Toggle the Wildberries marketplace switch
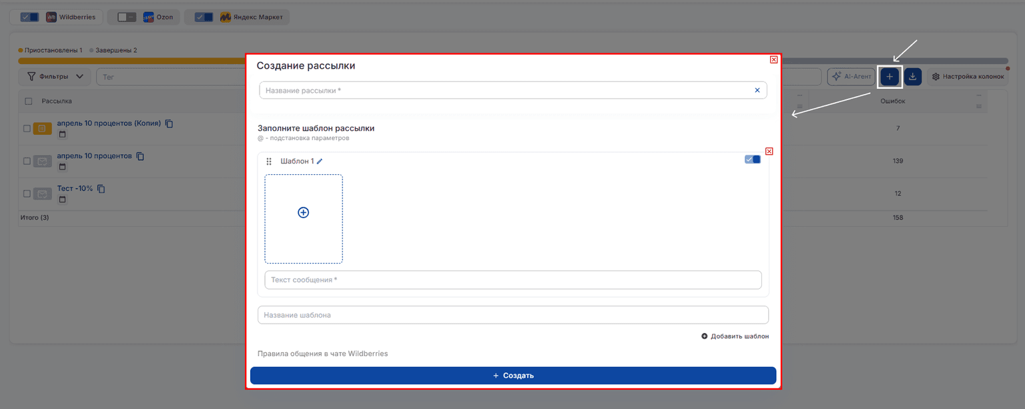This screenshot has height=409, width=1025. pyautogui.click(x=29, y=17)
